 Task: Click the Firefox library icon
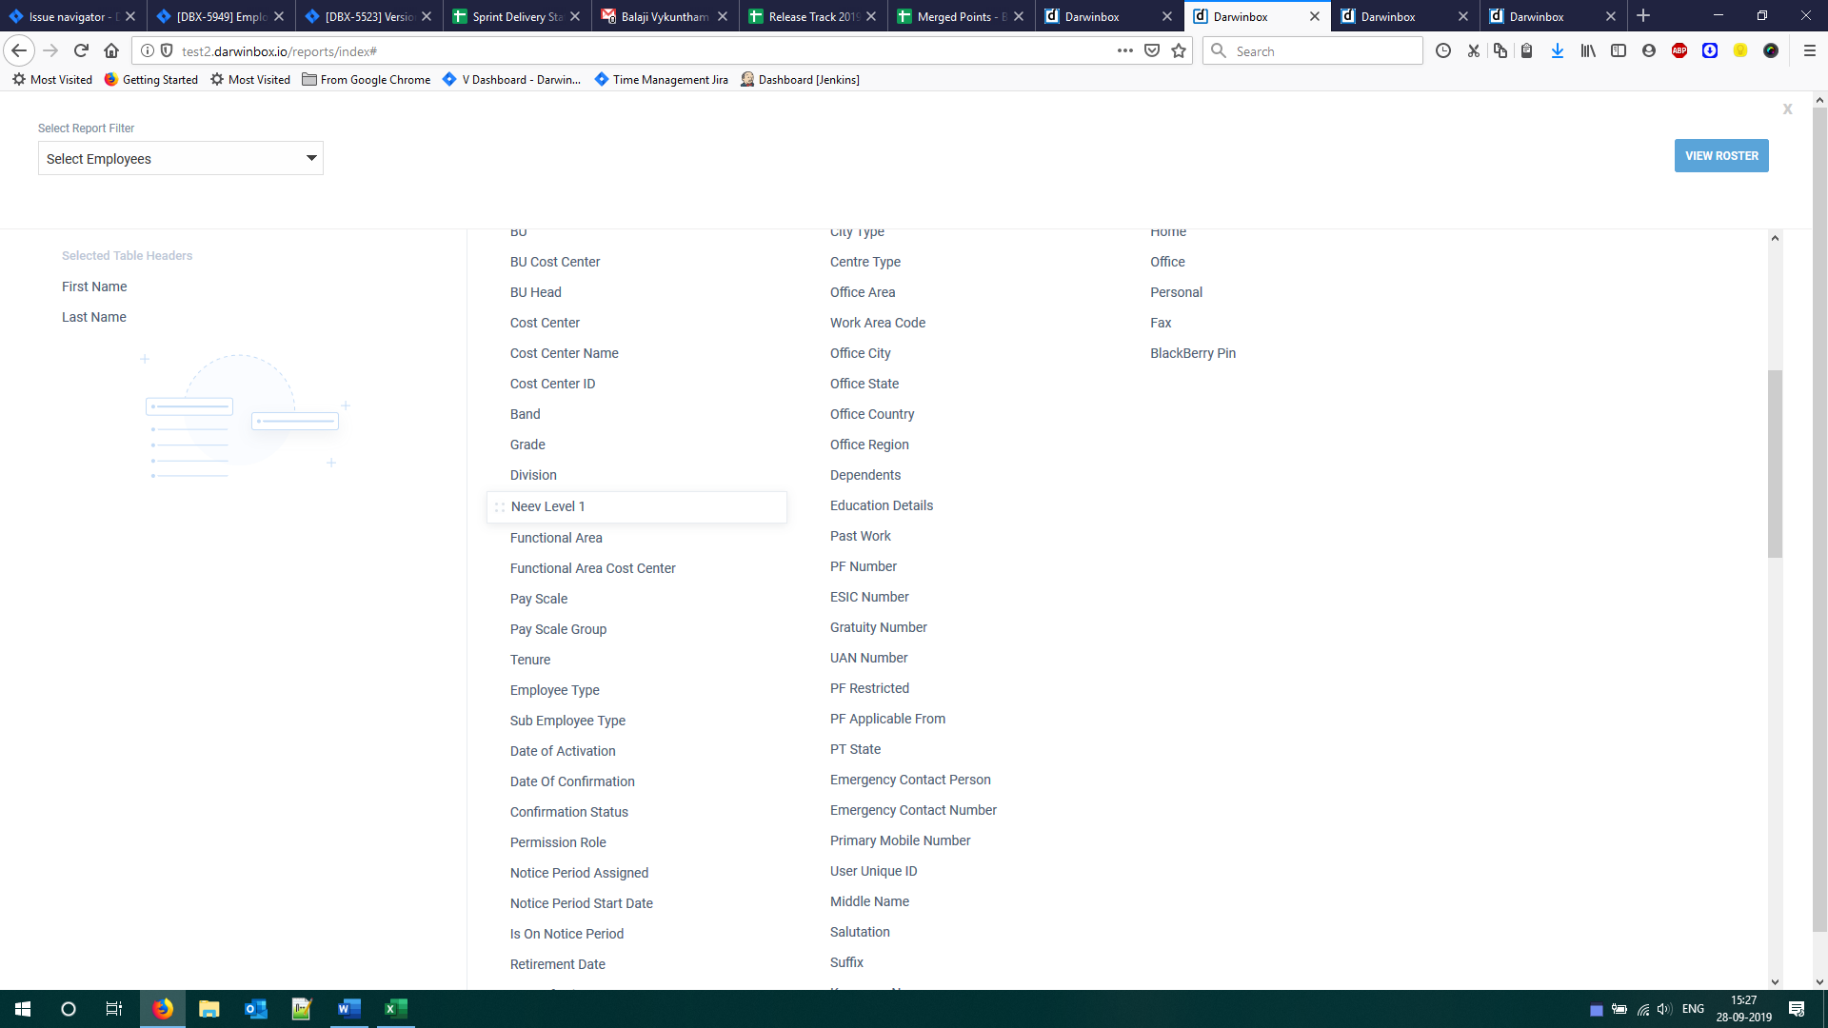tap(1588, 51)
